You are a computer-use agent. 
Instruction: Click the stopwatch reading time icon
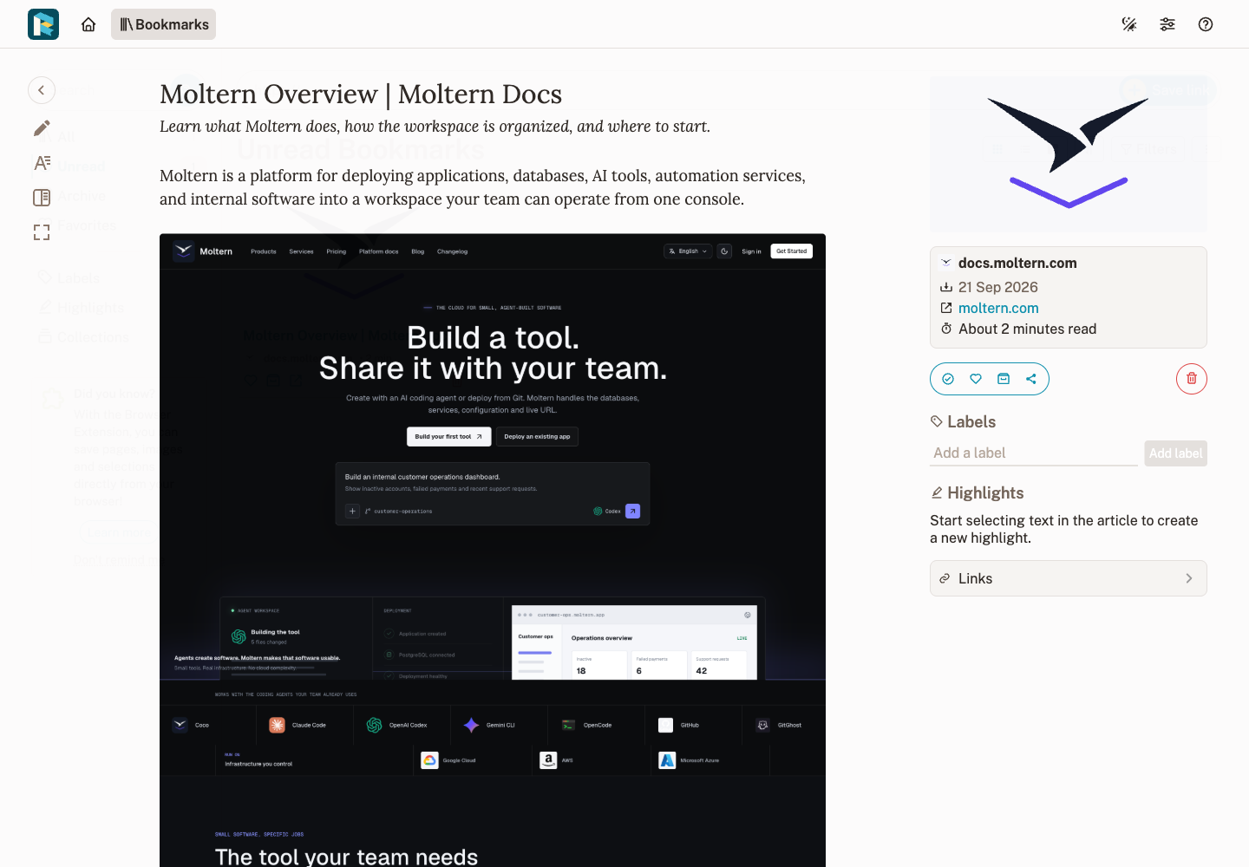pyautogui.click(x=946, y=329)
